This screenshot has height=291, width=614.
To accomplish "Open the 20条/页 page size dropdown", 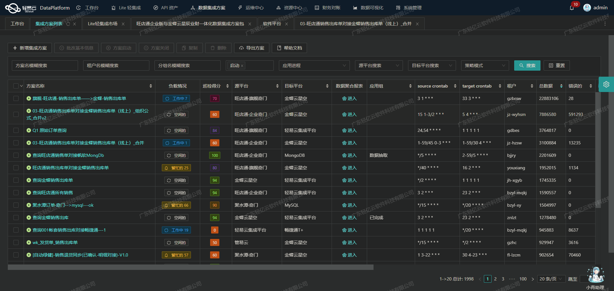I will [551, 279].
